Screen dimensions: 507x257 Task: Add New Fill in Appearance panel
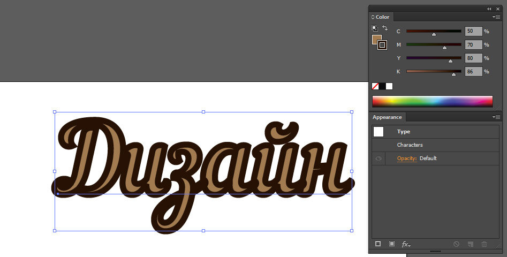[x=392, y=244]
